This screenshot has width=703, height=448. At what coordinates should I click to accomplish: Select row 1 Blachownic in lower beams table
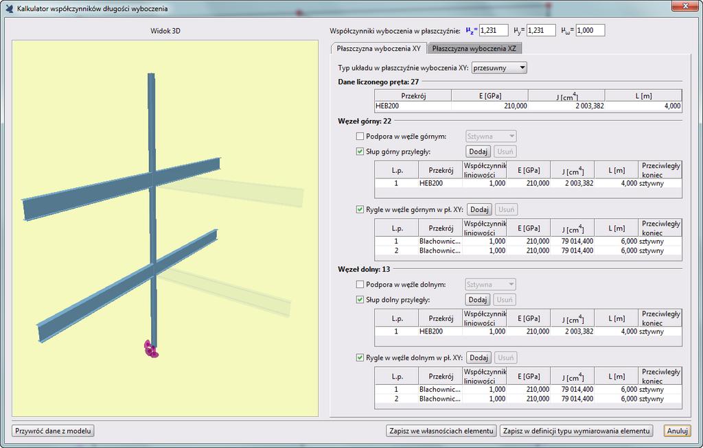(x=528, y=389)
